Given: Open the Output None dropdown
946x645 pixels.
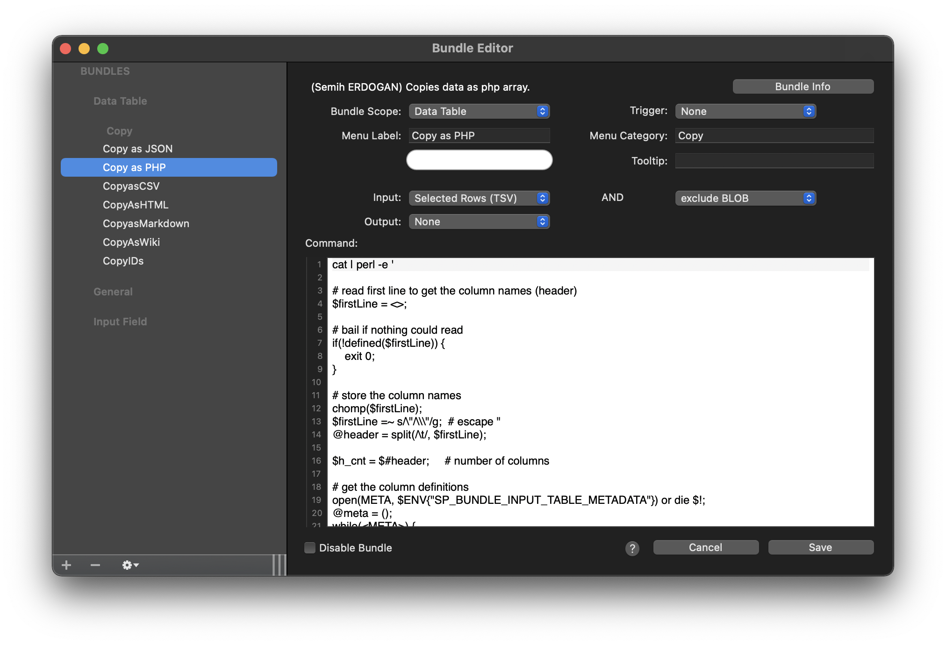Looking at the screenshot, I should [x=479, y=222].
